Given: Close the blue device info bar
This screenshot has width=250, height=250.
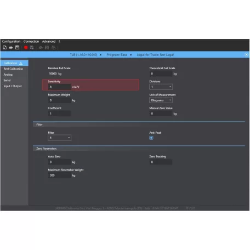Looking at the screenshot, I should click(x=246, y=55).
